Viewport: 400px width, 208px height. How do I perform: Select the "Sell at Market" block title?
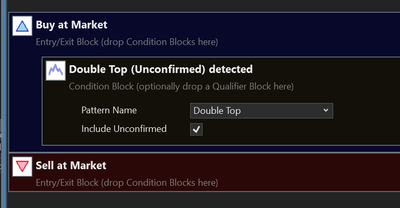pos(71,166)
